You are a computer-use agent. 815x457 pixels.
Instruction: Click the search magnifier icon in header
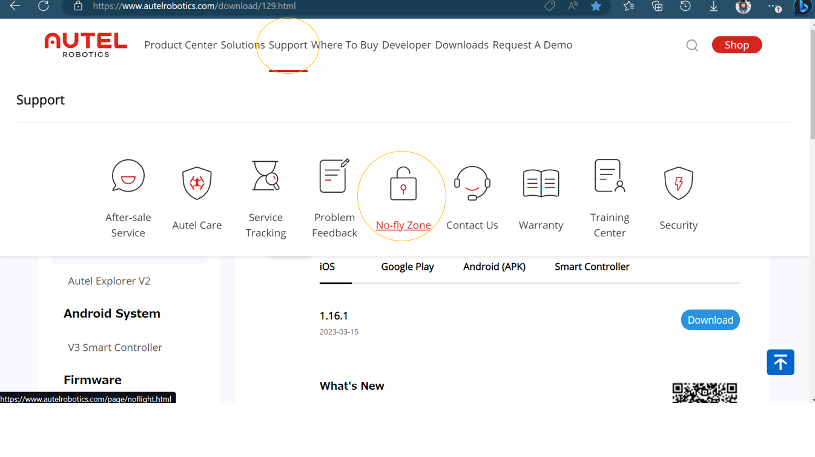pyautogui.click(x=692, y=45)
